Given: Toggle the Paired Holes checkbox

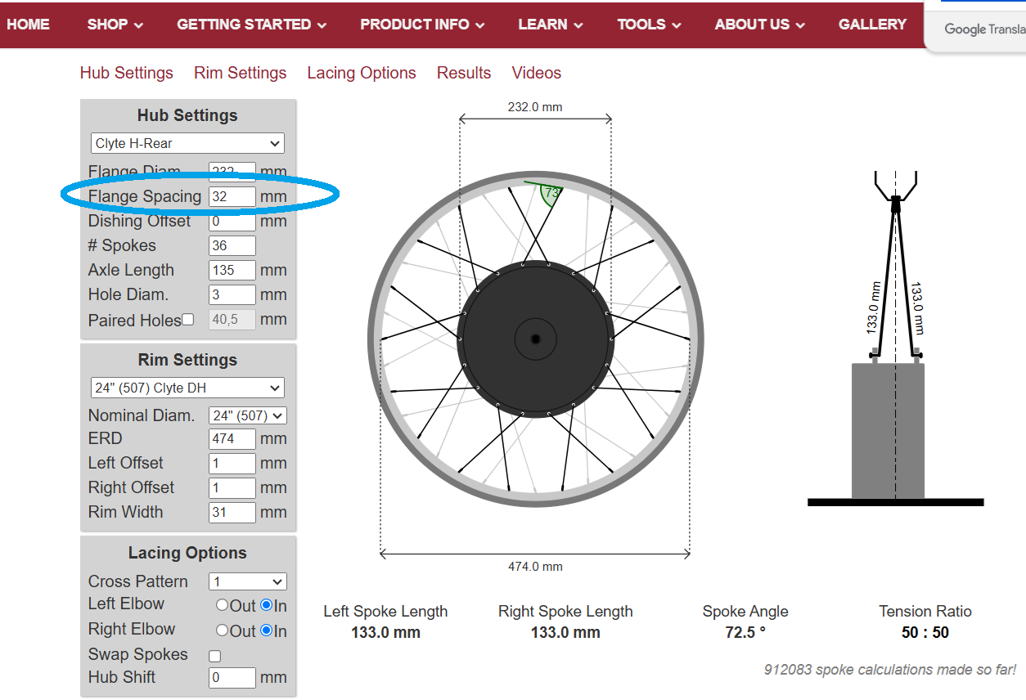Looking at the screenshot, I should [x=187, y=320].
